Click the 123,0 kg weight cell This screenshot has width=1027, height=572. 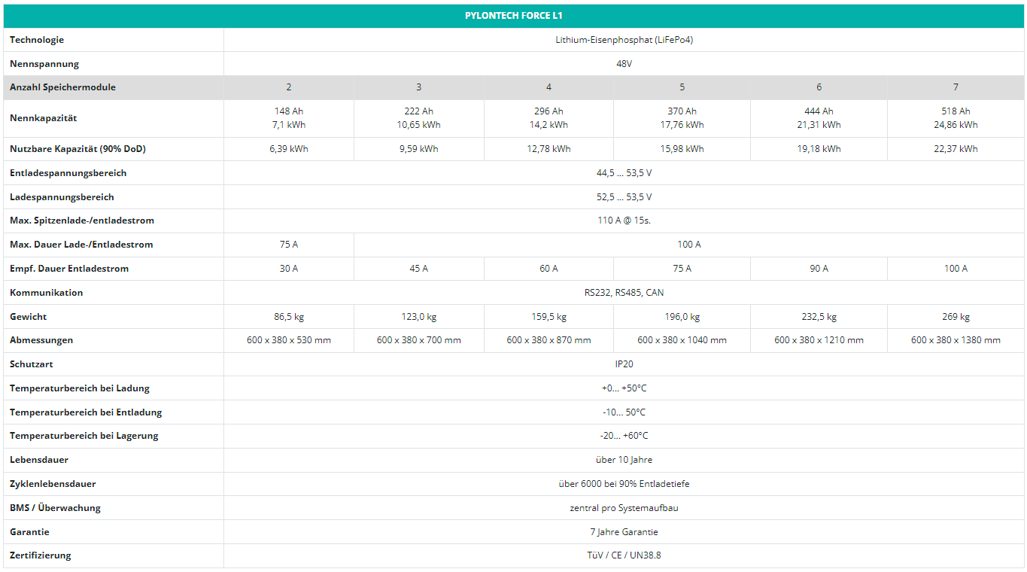pyautogui.click(x=419, y=317)
